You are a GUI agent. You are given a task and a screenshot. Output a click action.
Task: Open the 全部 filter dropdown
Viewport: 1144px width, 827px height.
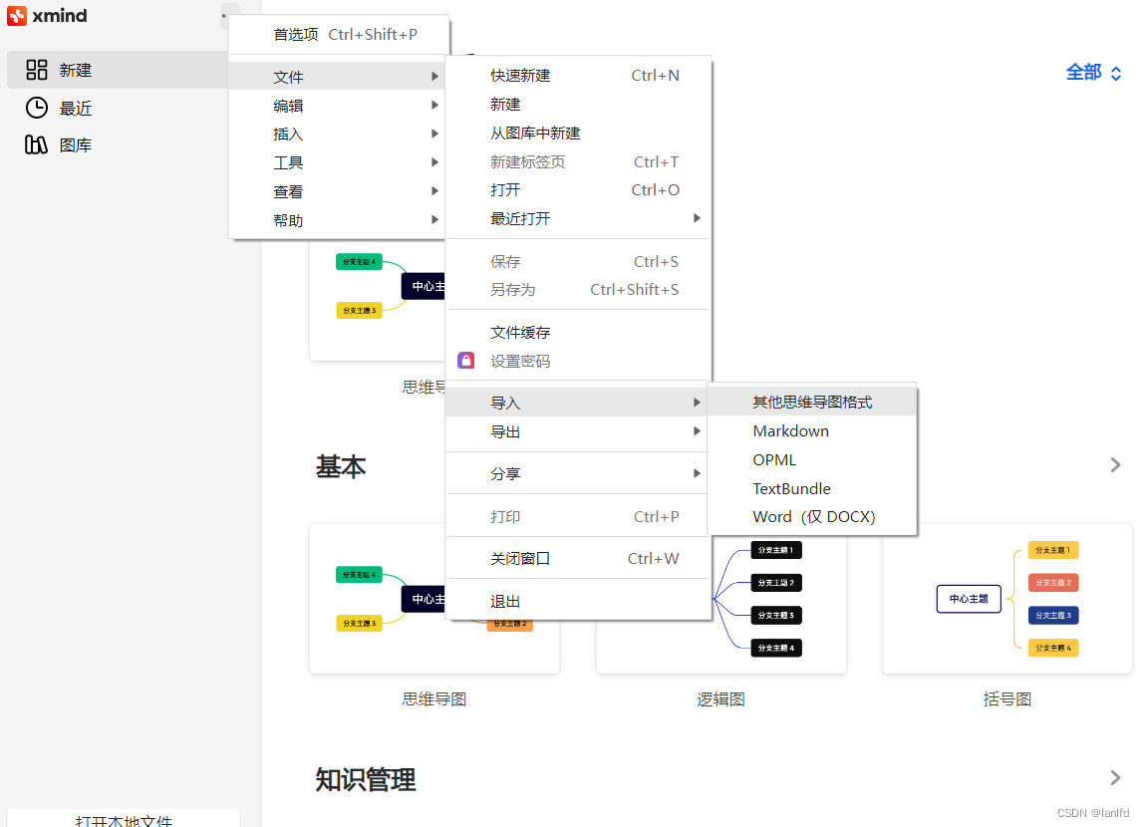click(x=1093, y=72)
